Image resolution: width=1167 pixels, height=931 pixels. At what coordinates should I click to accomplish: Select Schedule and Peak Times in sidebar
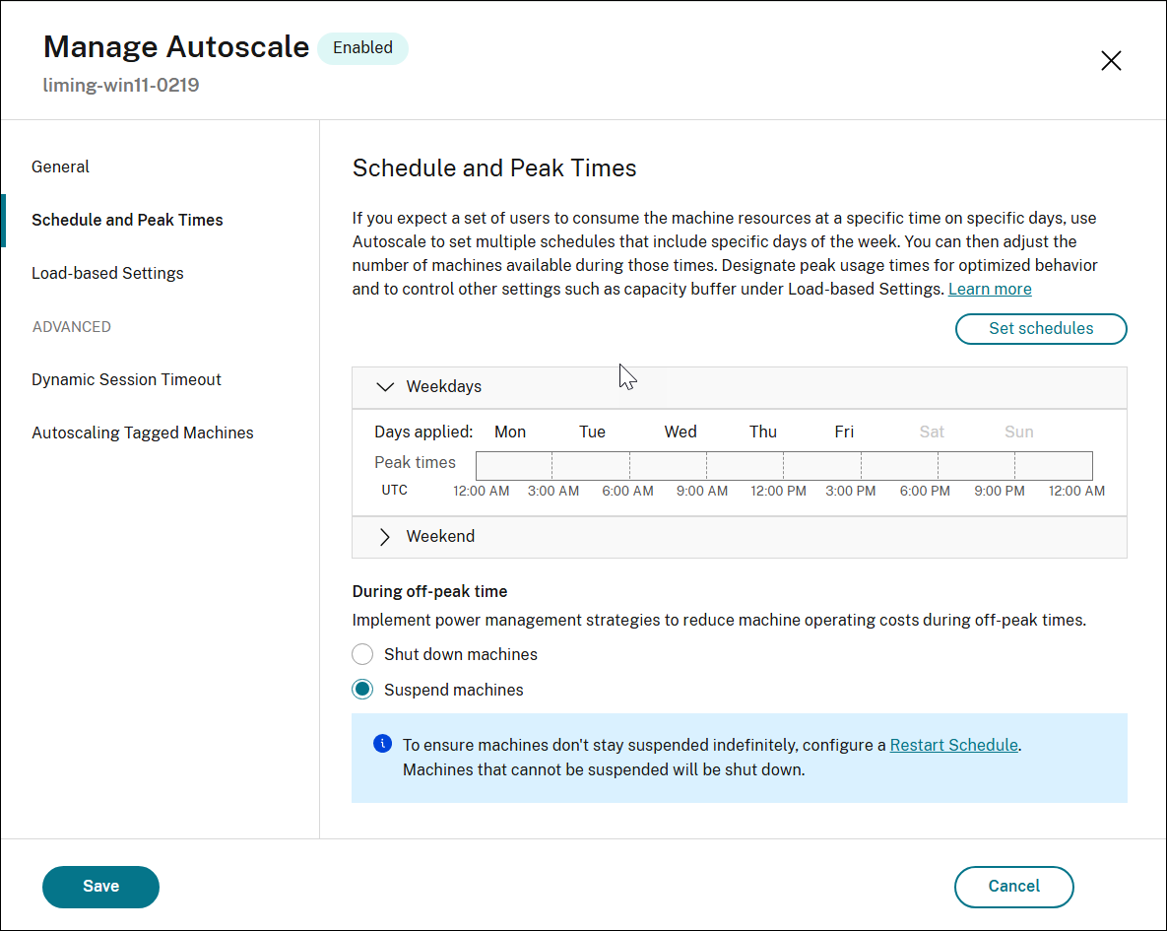(127, 220)
